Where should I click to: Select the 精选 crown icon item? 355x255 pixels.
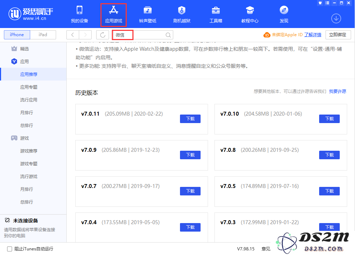(x=14, y=49)
